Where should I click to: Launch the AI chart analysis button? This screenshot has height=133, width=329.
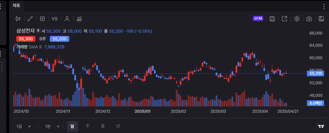click(x=258, y=19)
